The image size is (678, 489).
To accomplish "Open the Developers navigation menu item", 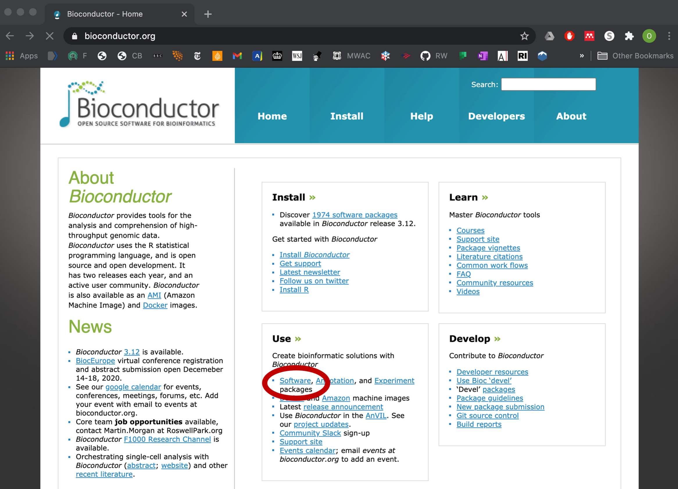I will (x=496, y=116).
